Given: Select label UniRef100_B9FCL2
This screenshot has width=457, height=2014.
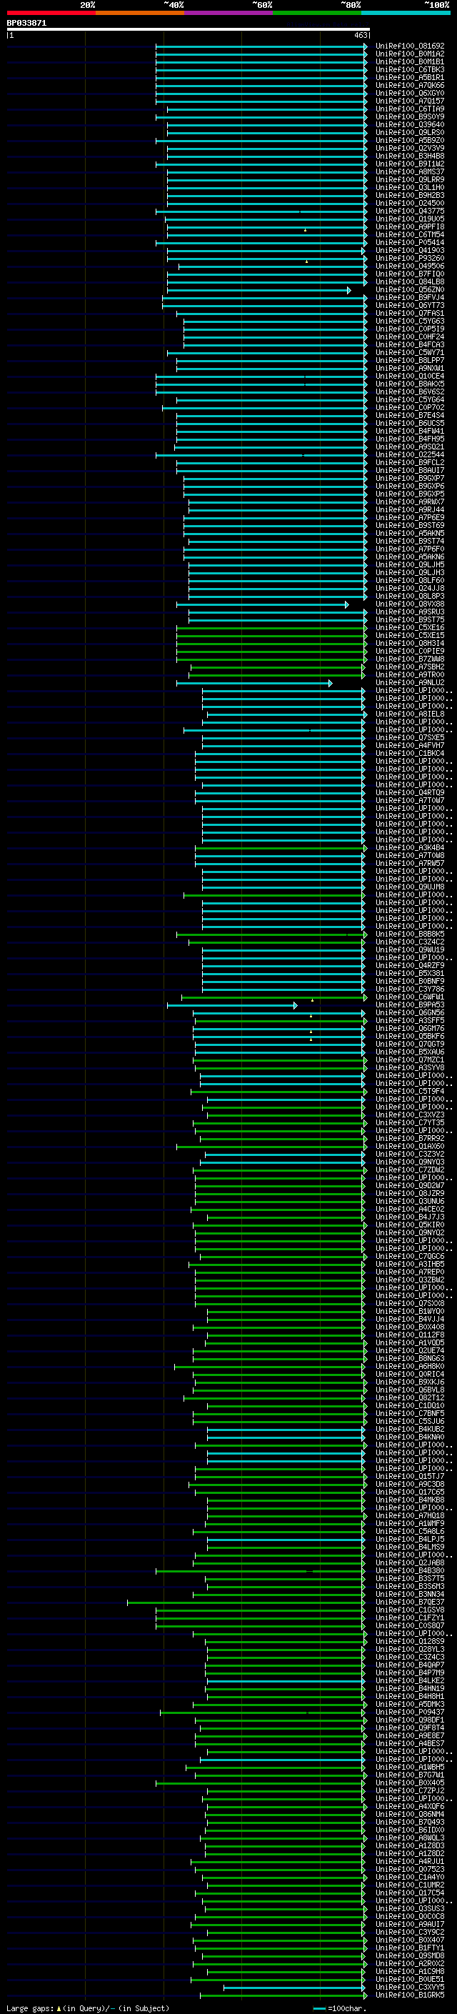Looking at the screenshot, I should (410, 463).
